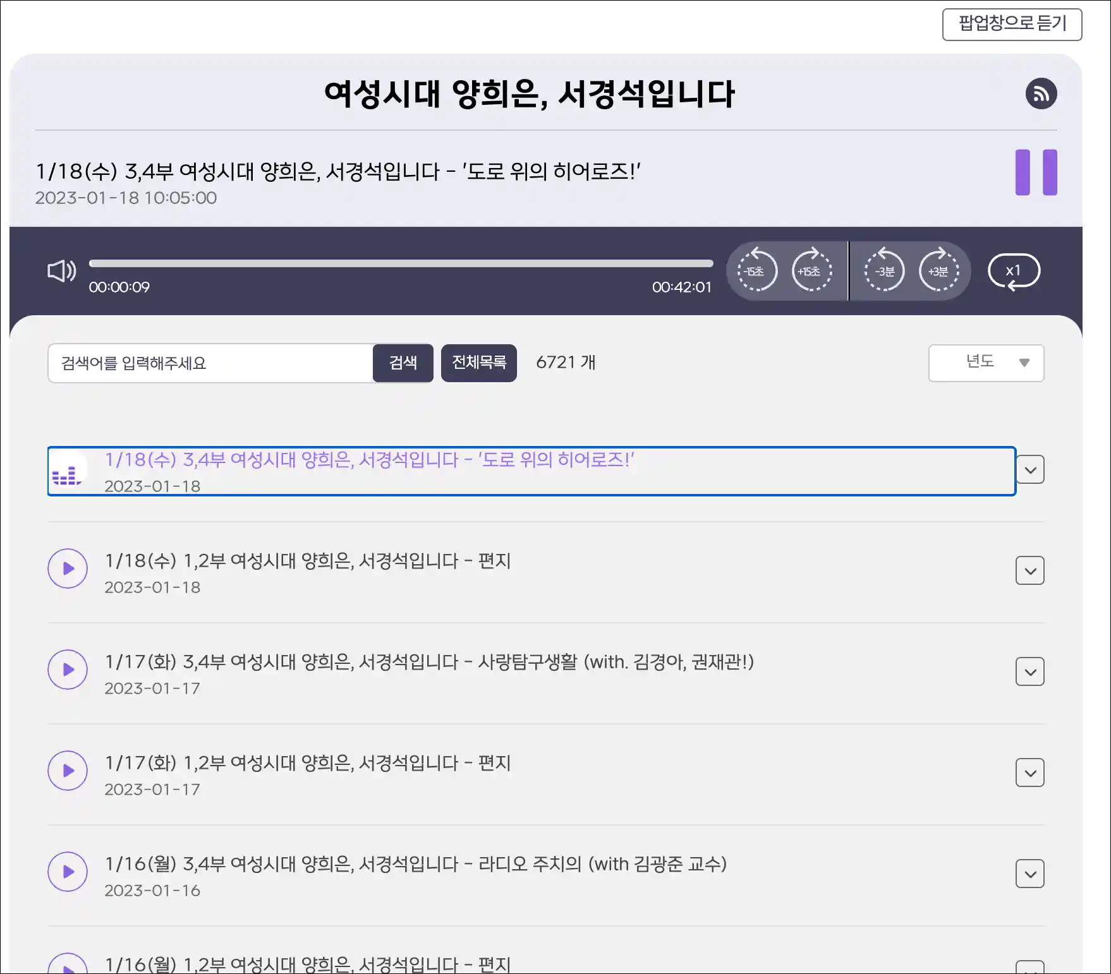Open the RSS feed icon
Viewport: 1111px width, 974px height.
tap(1041, 93)
